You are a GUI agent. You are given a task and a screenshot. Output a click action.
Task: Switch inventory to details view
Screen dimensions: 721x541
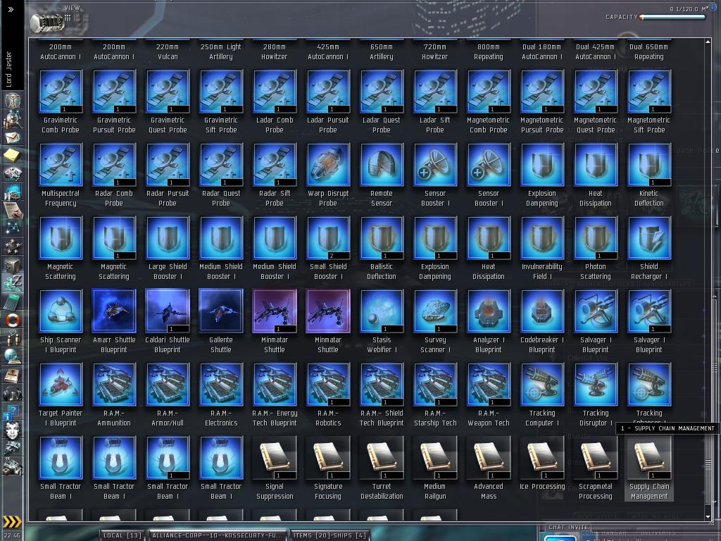click(77, 18)
